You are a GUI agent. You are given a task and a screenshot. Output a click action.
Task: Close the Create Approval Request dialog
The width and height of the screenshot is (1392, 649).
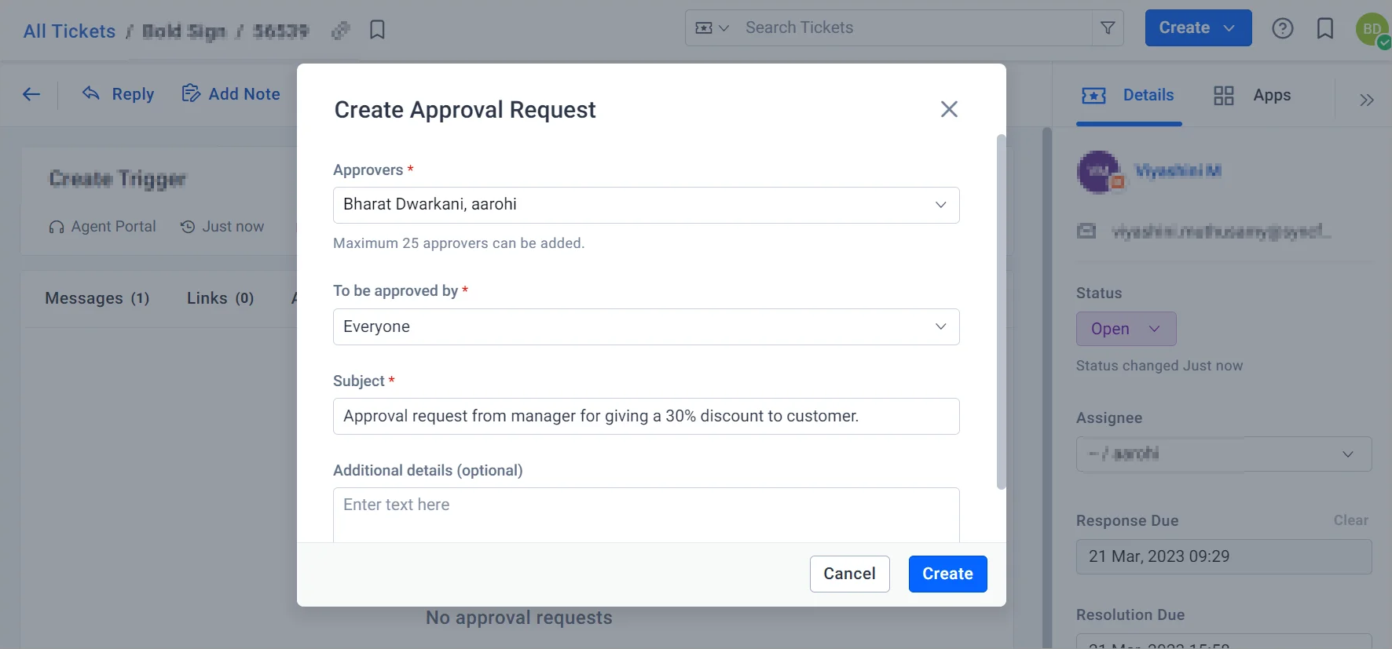pos(949,109)
